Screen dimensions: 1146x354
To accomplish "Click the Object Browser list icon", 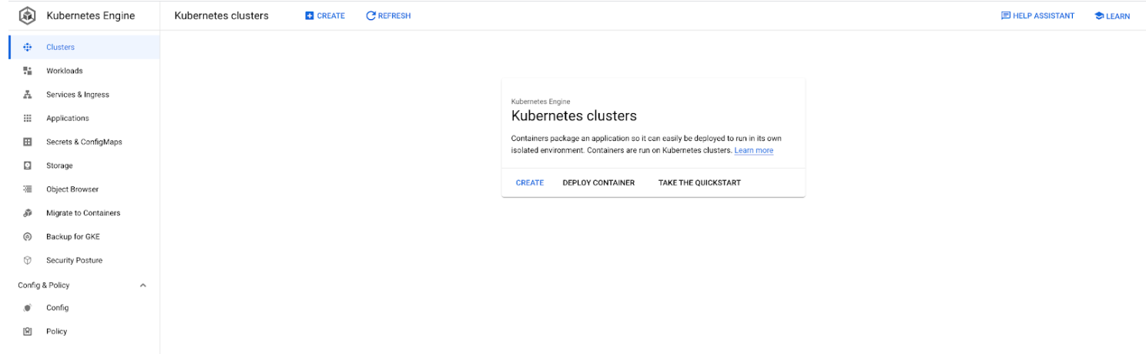I will [27, 189].
